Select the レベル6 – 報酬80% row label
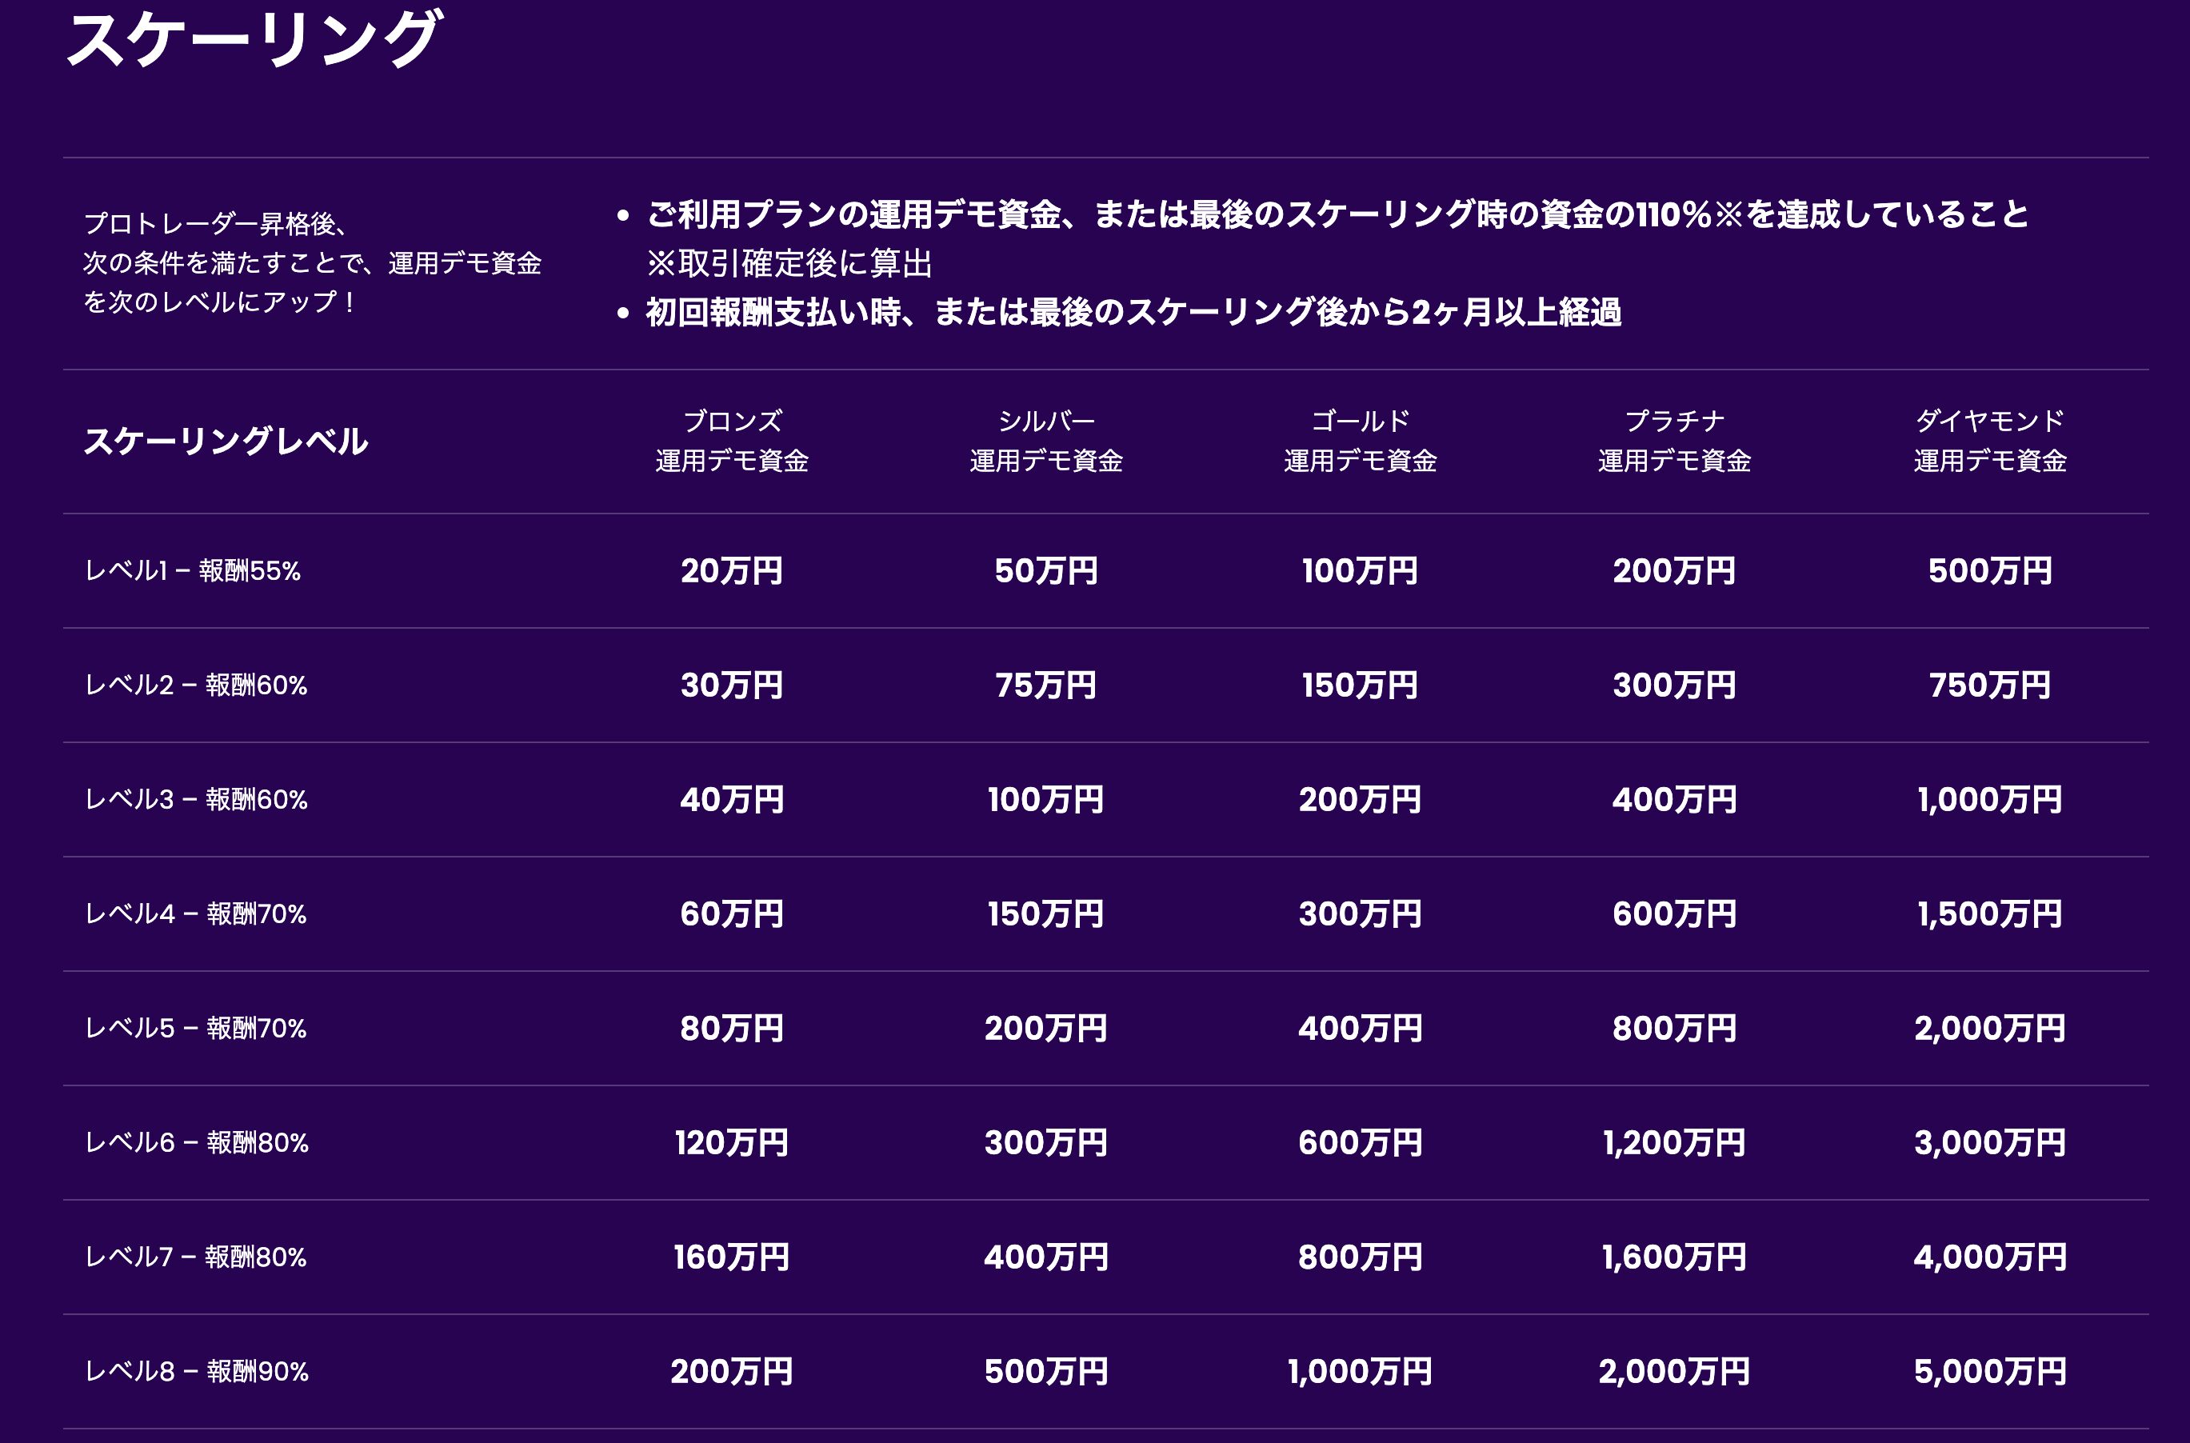 [x=197, y=1142]
